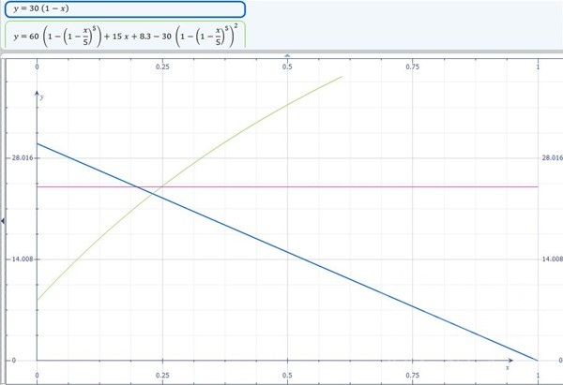Click the 0.25 label on the bottom axis
The height and width of the screenshot is (385, 563).
coord(162,376)
